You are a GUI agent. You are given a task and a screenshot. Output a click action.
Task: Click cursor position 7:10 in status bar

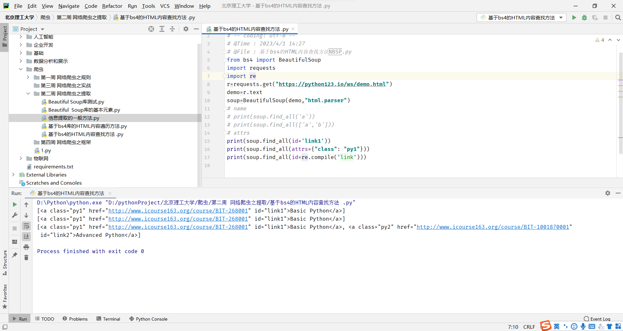513,327
